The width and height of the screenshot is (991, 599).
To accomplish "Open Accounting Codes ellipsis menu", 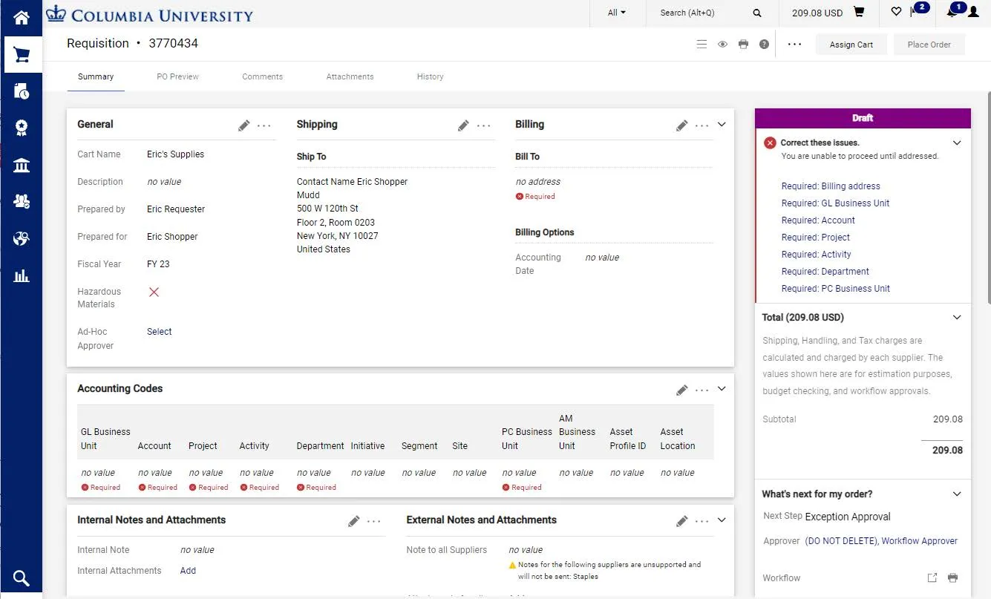I will point(702,390).
